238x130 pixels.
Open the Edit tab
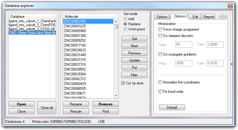[195, 17]
